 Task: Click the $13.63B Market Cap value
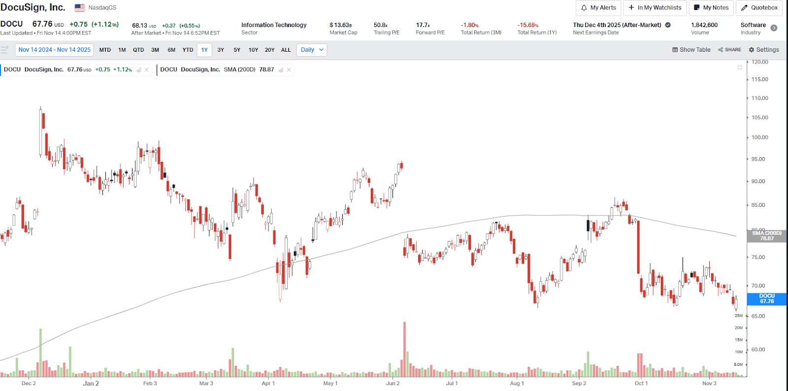click(341, 25)
